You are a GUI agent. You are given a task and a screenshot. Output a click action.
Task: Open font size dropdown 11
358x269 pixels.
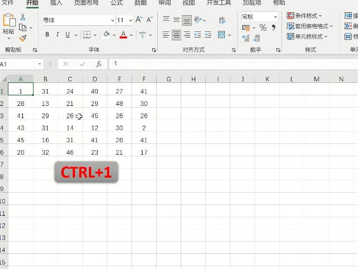(130, 20)
